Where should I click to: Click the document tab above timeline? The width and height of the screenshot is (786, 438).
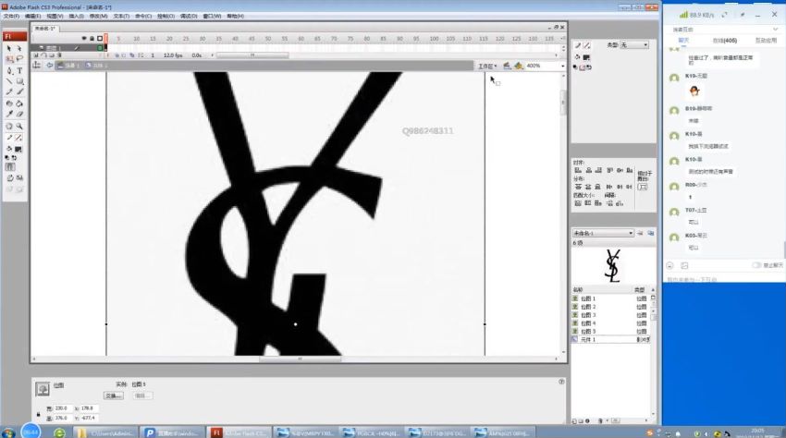45,29
